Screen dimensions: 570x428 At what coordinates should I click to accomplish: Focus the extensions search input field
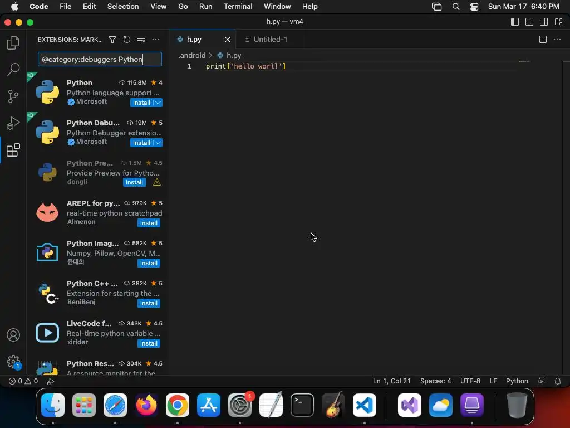click(x=100, y=59)
